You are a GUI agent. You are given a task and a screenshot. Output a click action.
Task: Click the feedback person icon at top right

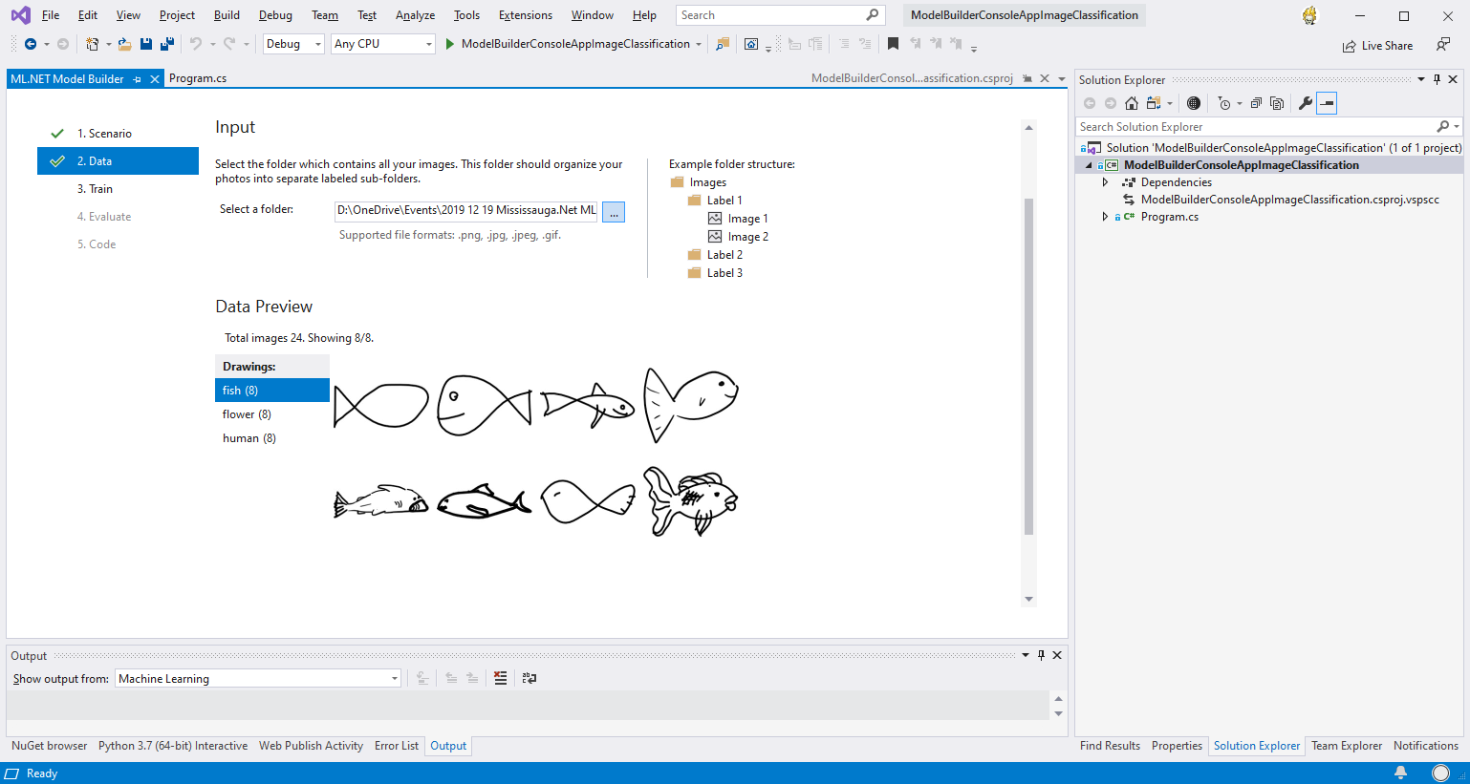tap(1442, 45)
